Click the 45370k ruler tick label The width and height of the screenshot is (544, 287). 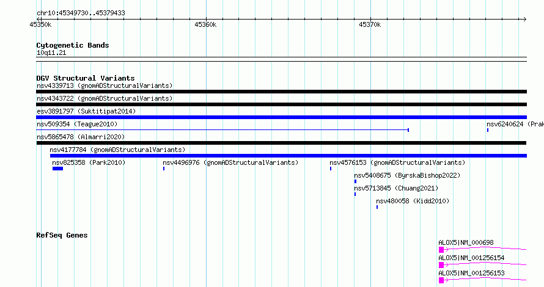tap(370, 25)
